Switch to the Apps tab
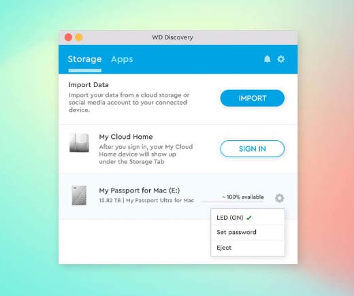Viewport: 354px width, 296px height. pyautogui.click(x=122, y=59)
